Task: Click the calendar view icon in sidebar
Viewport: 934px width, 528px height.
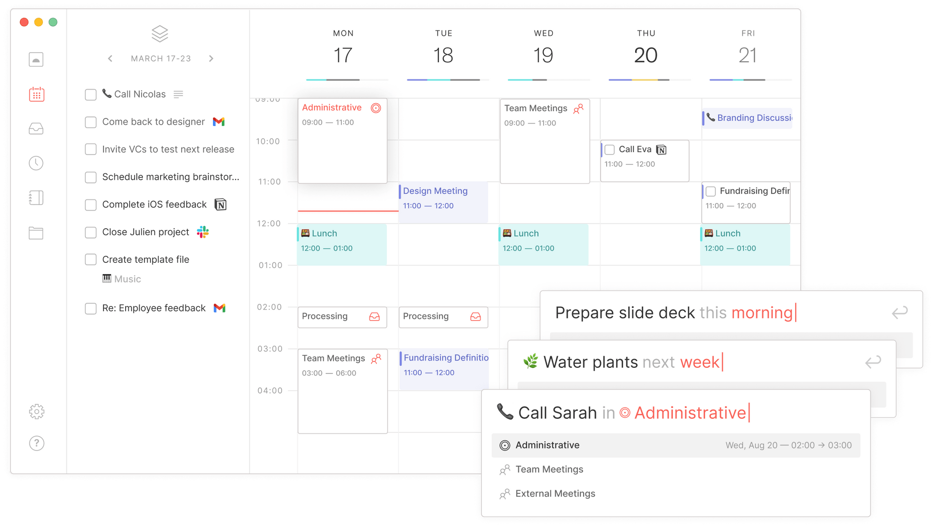Action: (36, 94)
